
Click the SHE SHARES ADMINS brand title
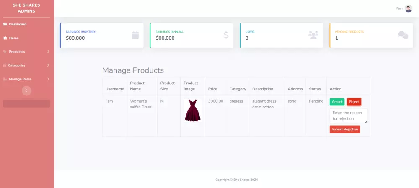click(26, 8)
